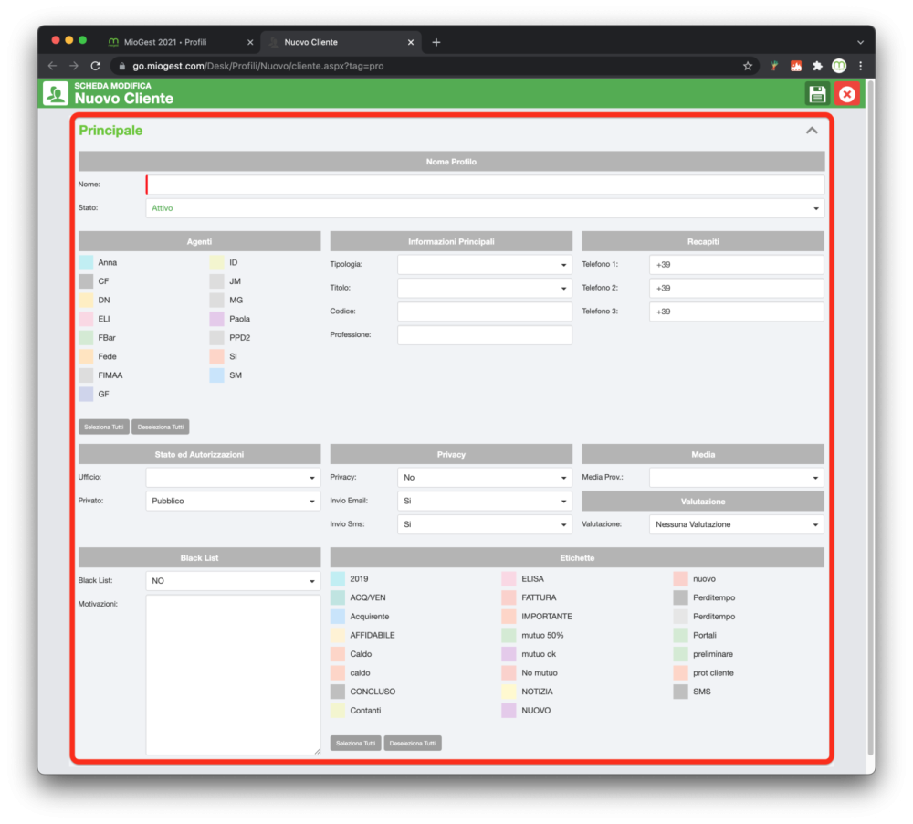Open the Privato dropdown showing Pubblico

[233, 501]
